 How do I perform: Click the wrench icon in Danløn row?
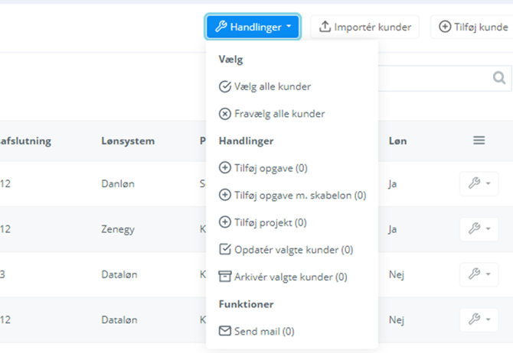click(x=479, y=183)
